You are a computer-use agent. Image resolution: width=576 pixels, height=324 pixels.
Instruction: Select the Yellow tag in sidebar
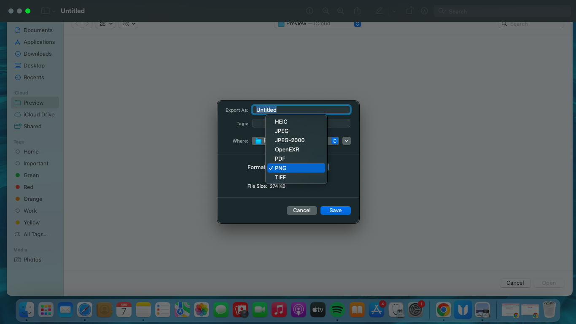point(35,223)
